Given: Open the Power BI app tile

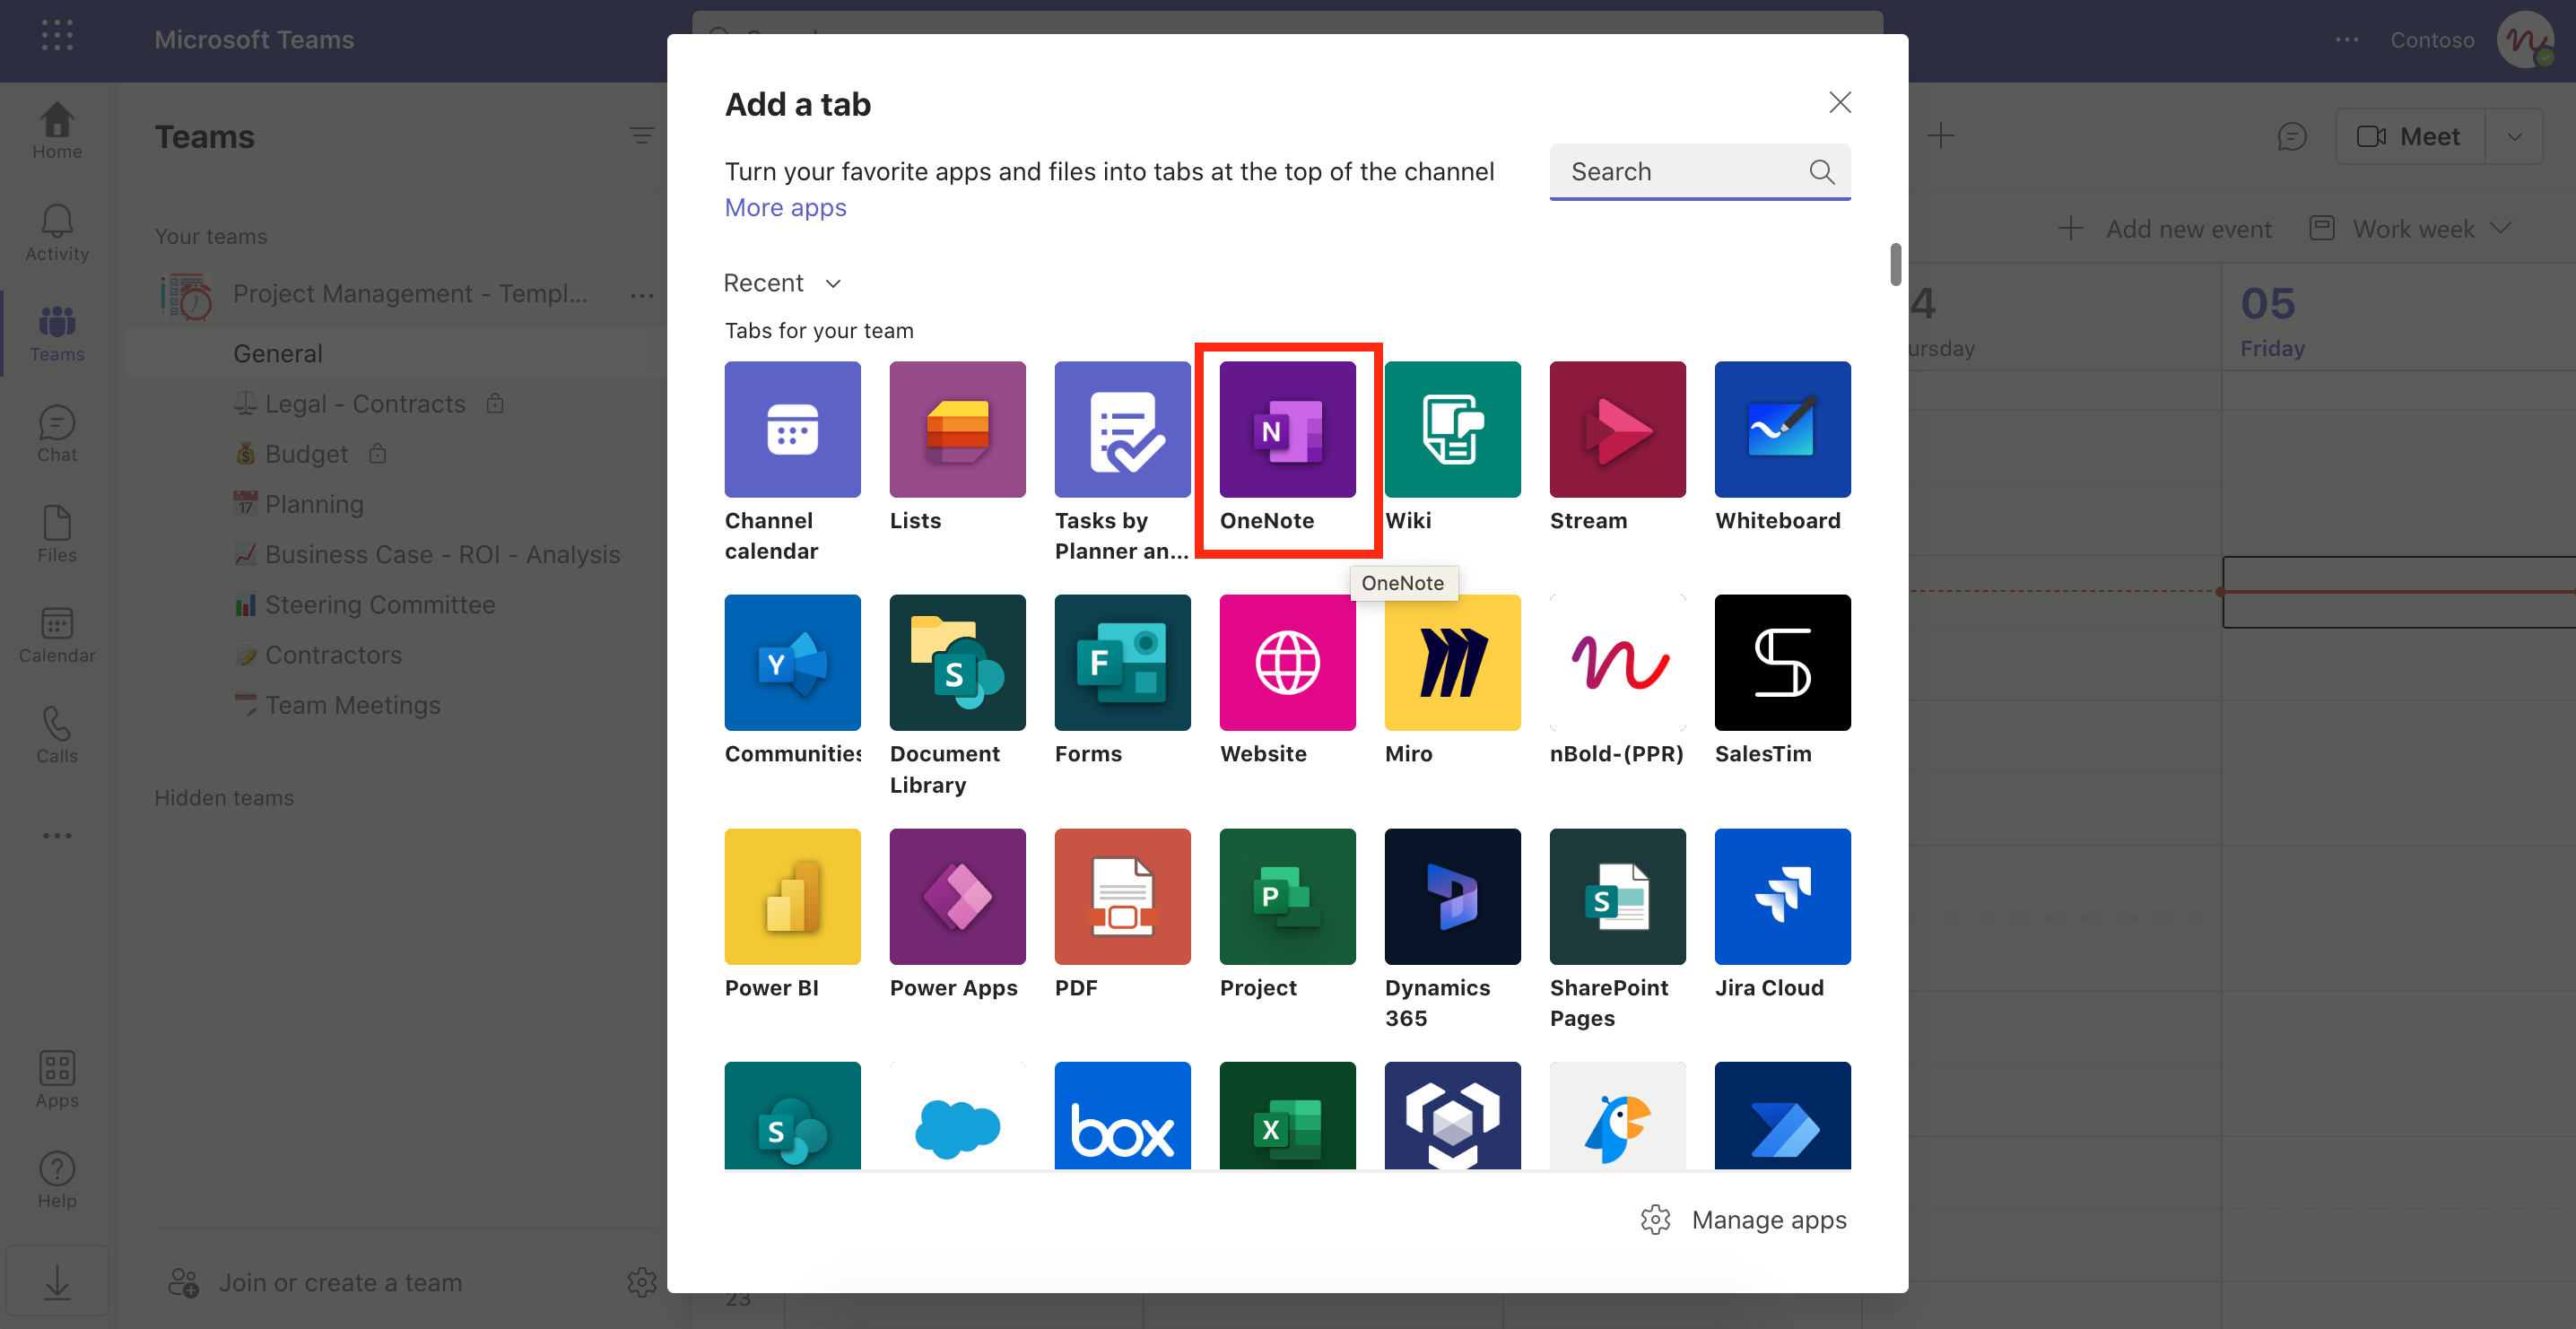Looking at the screenshot, I should (x=792, y=896).
